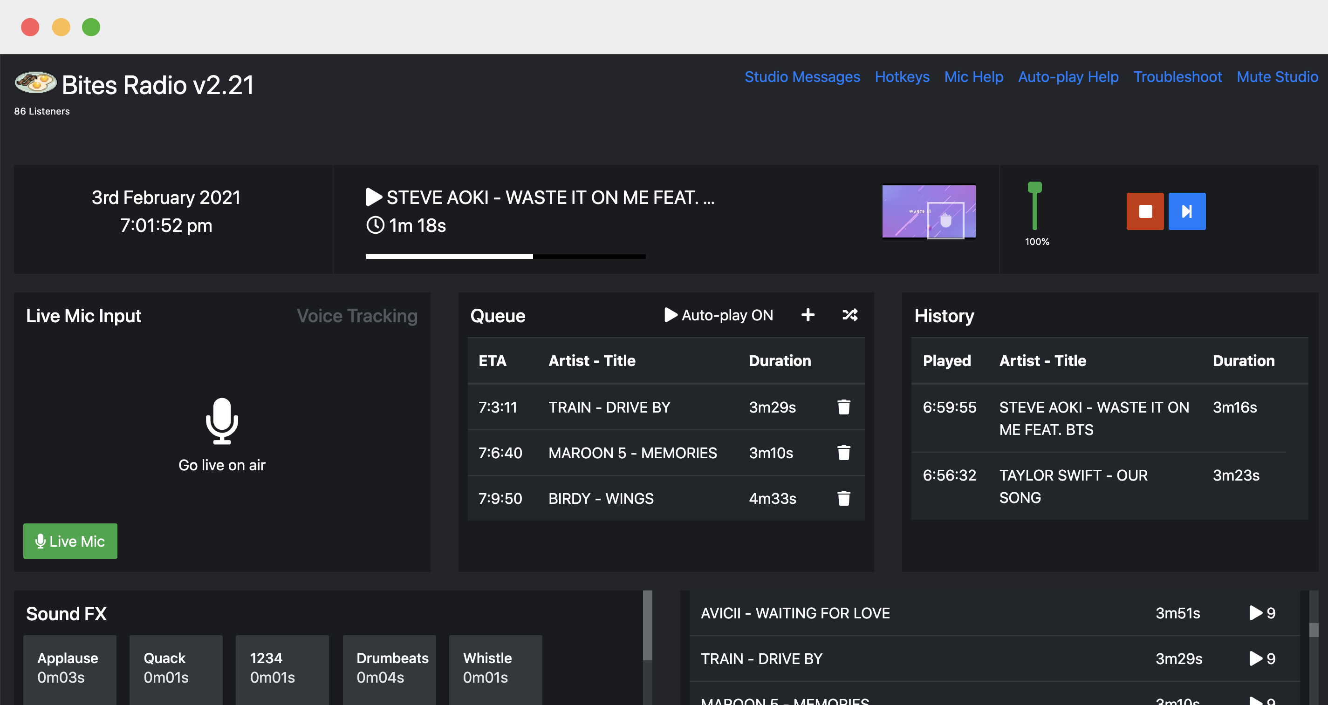Viewport: 1328px width, 705px height.
Task: Delete TRAIN - DRIVE BY from queue
Action: click(x=843, y=407)
